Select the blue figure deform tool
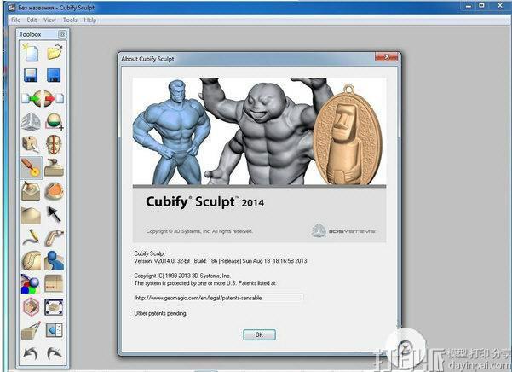The width and height of the screenshot is (512, 372). (55, 260)
